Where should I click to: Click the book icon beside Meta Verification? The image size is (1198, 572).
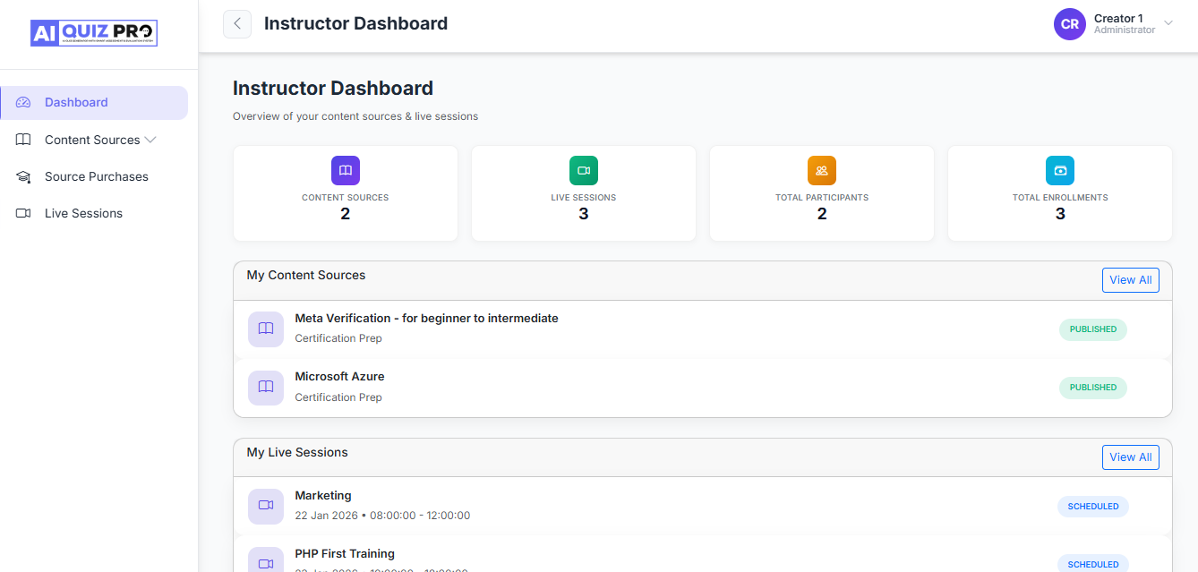(266, 329)
